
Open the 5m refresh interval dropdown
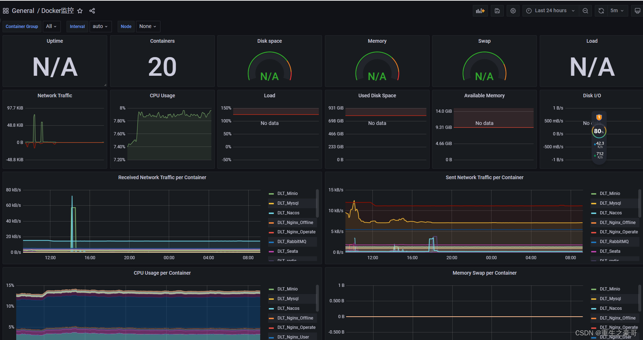[617, 11]
